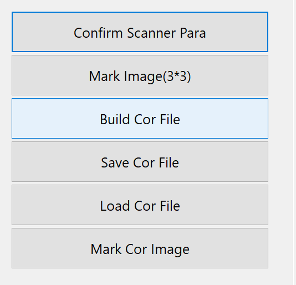Image resolution: width=296 pixels, height=285 pixels.
Task: Click the Confirm Scanner Para button
Action: 140,32
